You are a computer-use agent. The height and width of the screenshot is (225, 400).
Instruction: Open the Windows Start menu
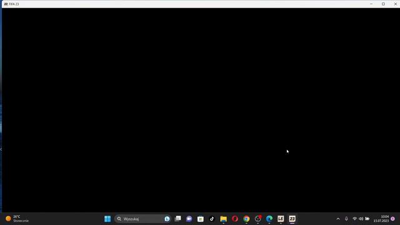(x=107, y=219)
